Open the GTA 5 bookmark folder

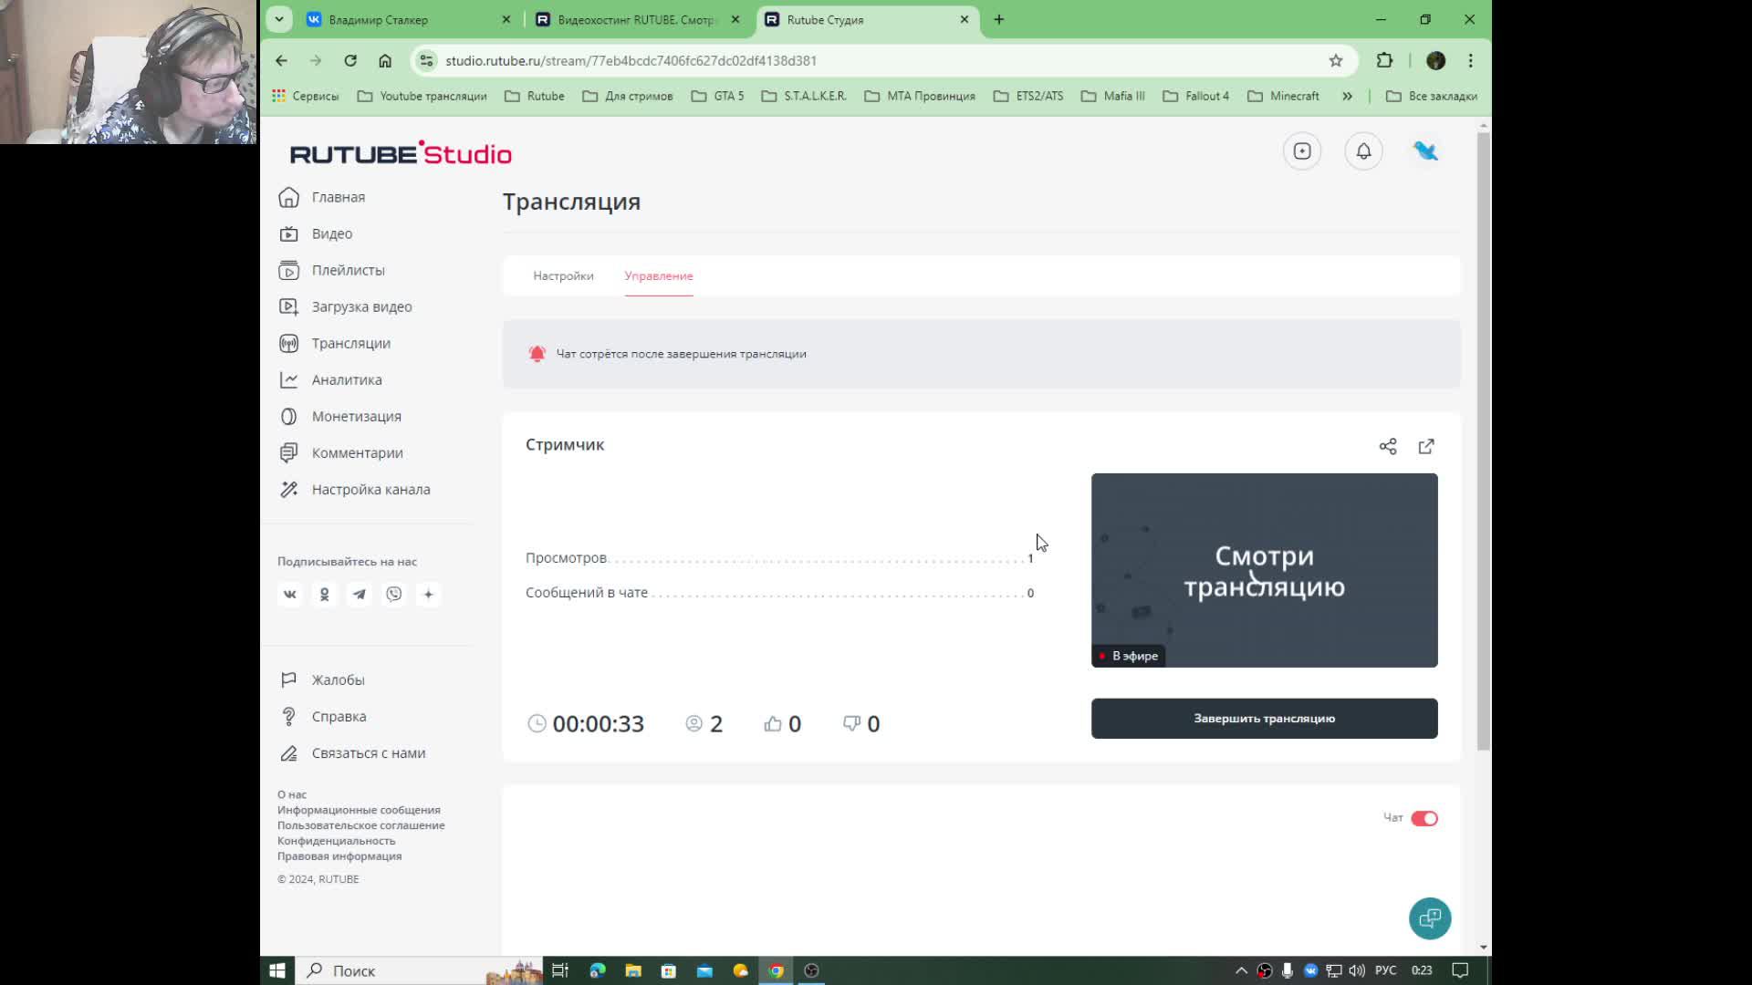717,96
